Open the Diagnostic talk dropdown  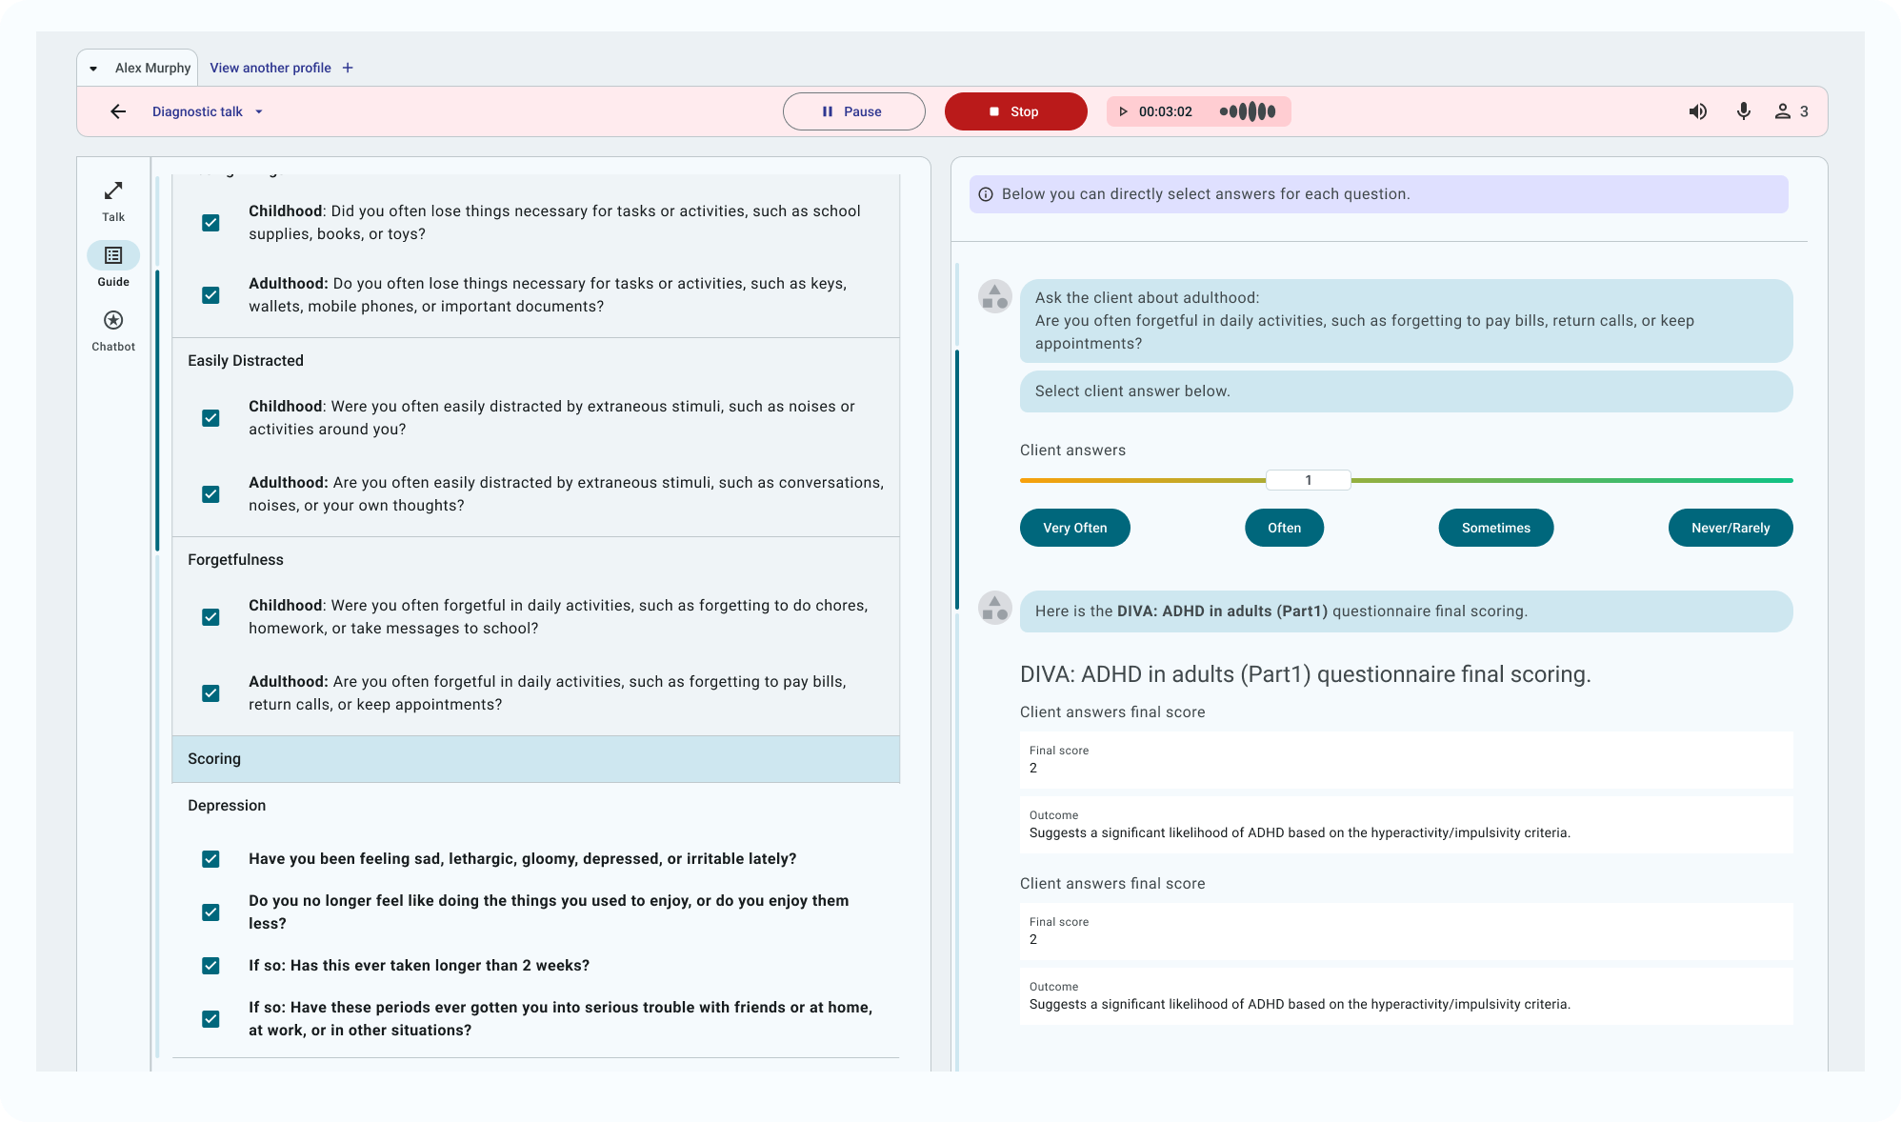pyautogui.click(x=257, y=111)
